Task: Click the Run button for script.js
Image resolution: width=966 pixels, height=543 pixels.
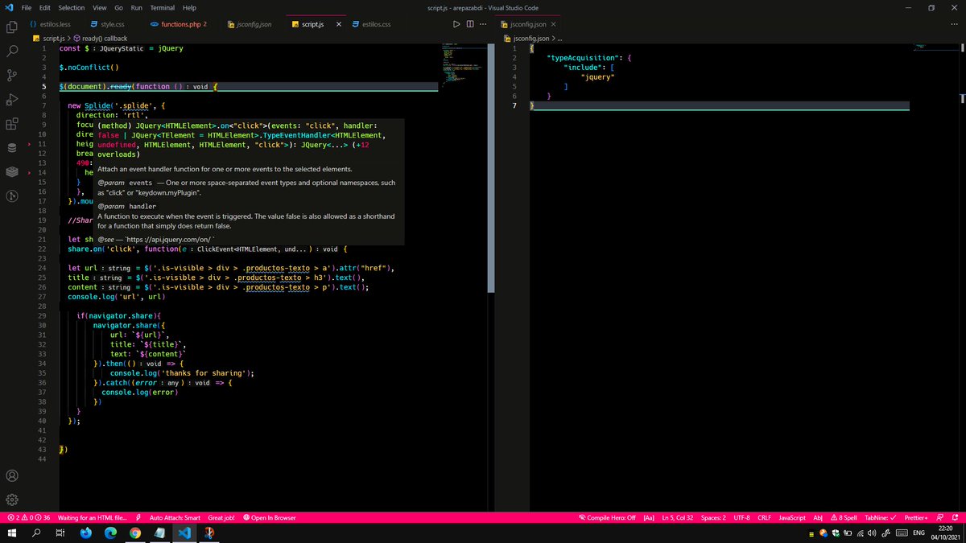Action: point(456,23)
